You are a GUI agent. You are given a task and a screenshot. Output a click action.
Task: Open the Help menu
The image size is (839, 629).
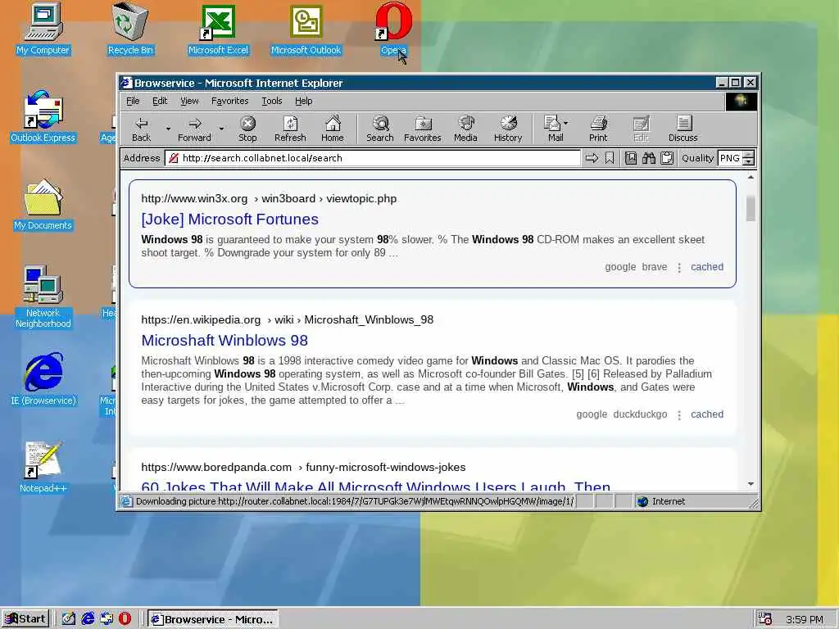point(303,101)
